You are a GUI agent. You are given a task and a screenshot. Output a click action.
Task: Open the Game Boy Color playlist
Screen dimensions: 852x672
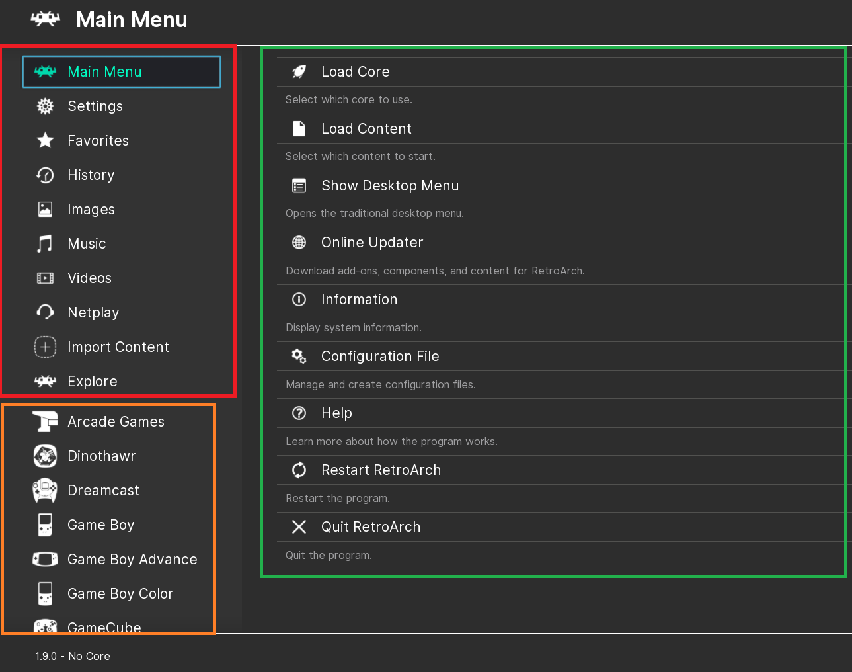122,593
